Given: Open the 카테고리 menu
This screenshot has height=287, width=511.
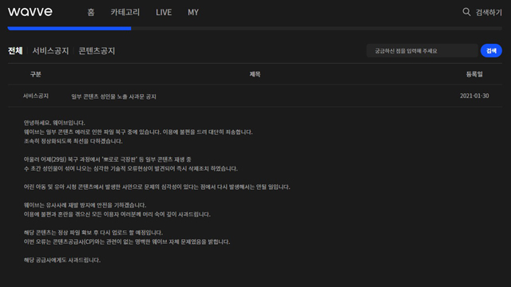Looking at the screenshot, I should pyautogui.click(x=125, y=13).
